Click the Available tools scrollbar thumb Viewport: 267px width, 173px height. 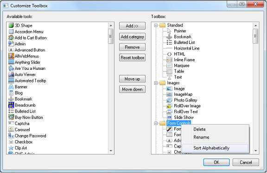click(x=111, y=37)
